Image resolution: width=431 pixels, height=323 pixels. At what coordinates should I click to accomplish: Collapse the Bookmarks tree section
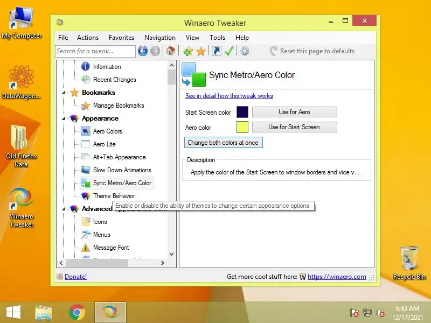coord(64,93)
